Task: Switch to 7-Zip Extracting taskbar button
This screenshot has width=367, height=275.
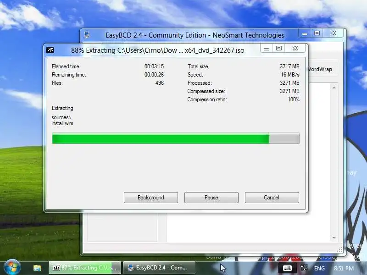Action: coord(85,268)
